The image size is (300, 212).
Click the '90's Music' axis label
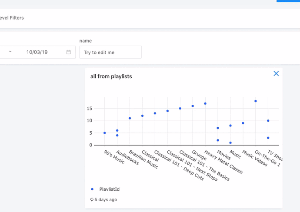114,157
